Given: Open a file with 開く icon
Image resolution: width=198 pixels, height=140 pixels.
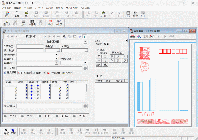Looking at the screenshot, I should point(27,14).
